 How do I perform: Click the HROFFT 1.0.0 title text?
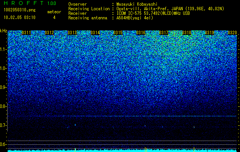tap(30, 3)
